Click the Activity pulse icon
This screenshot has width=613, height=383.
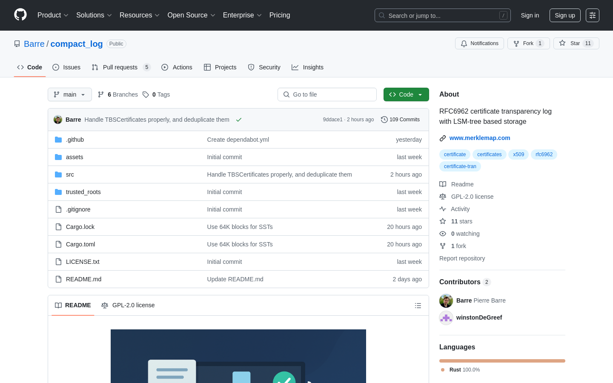pos(443,209)
